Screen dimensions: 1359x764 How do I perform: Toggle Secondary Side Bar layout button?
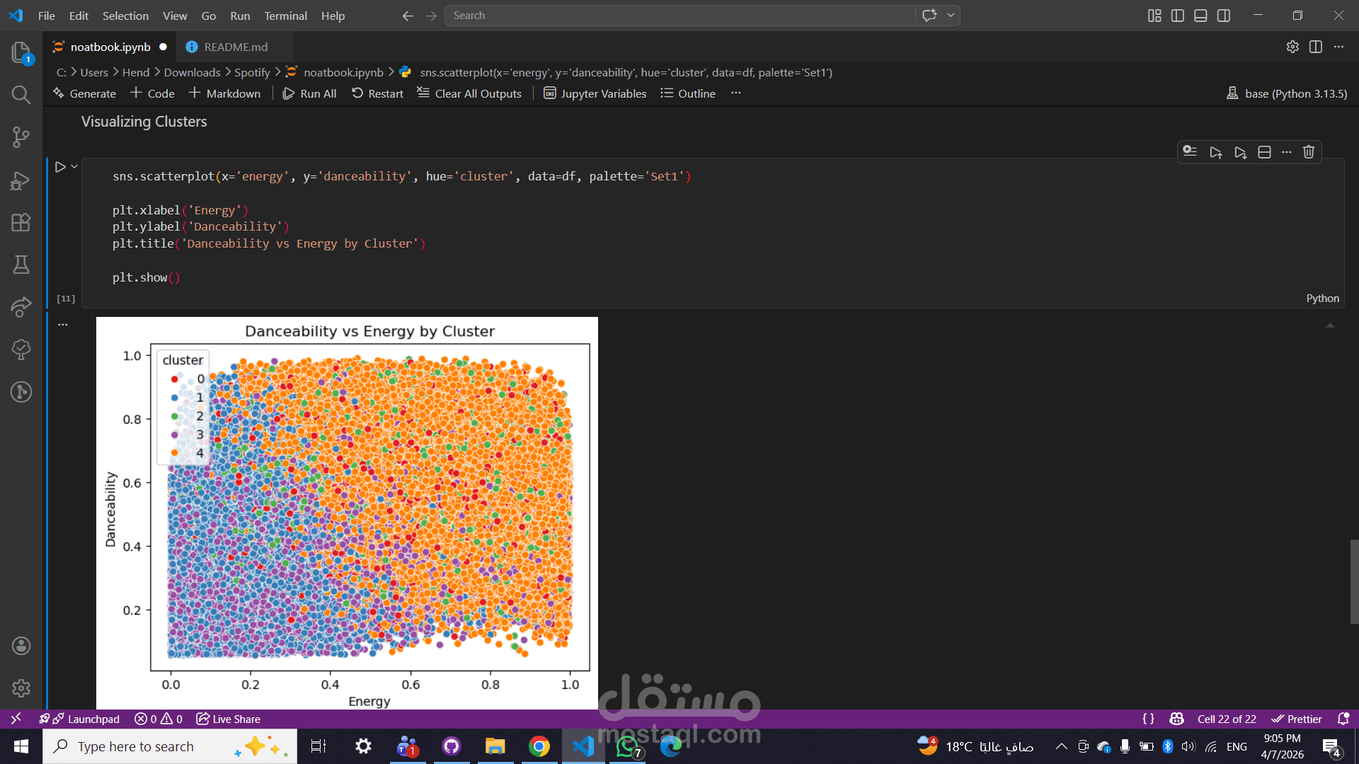click(1224, 16)
